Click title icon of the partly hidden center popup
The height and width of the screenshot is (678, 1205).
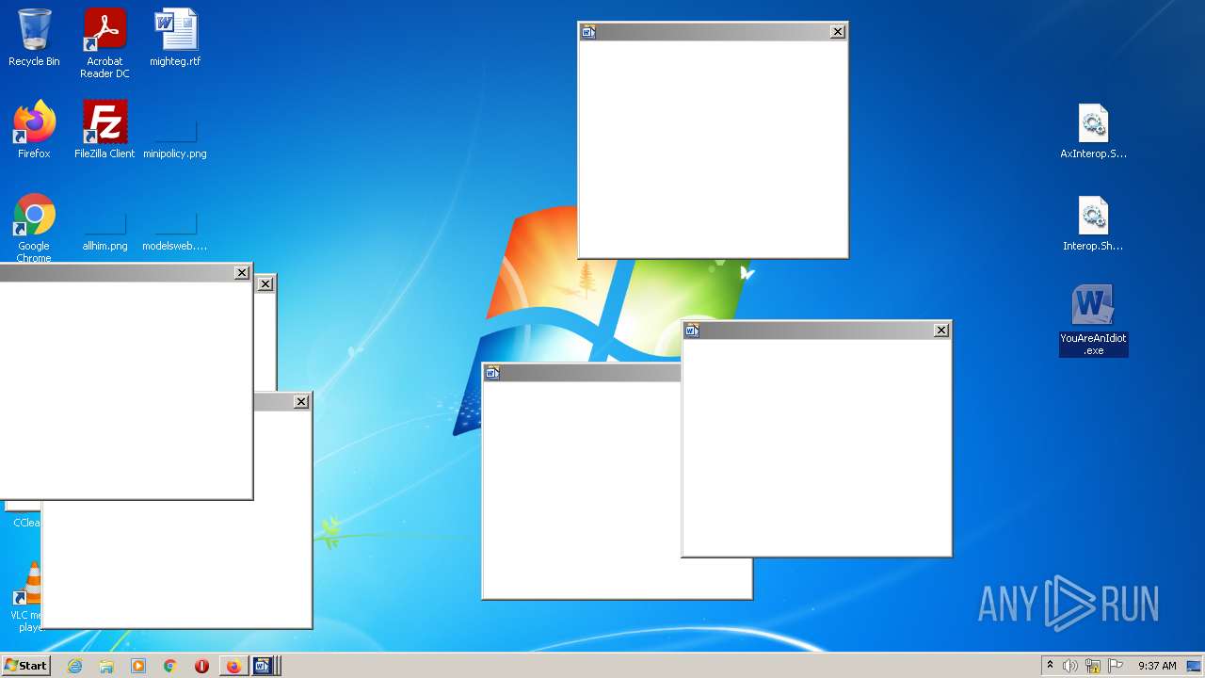click(492, 373)
